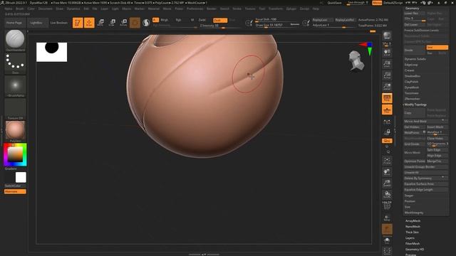This screenshot has width=456, height=256.
Task: Expand the ArrayMesh subpalette
Action: tap(413, 221)
